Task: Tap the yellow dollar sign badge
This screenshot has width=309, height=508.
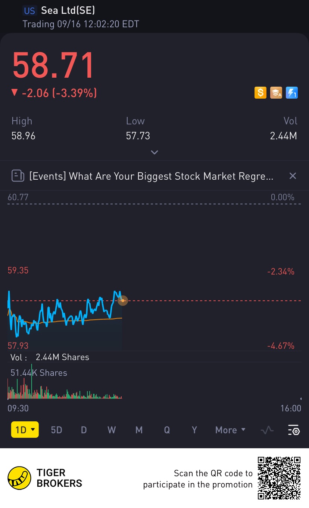Action: pos(260,93)
